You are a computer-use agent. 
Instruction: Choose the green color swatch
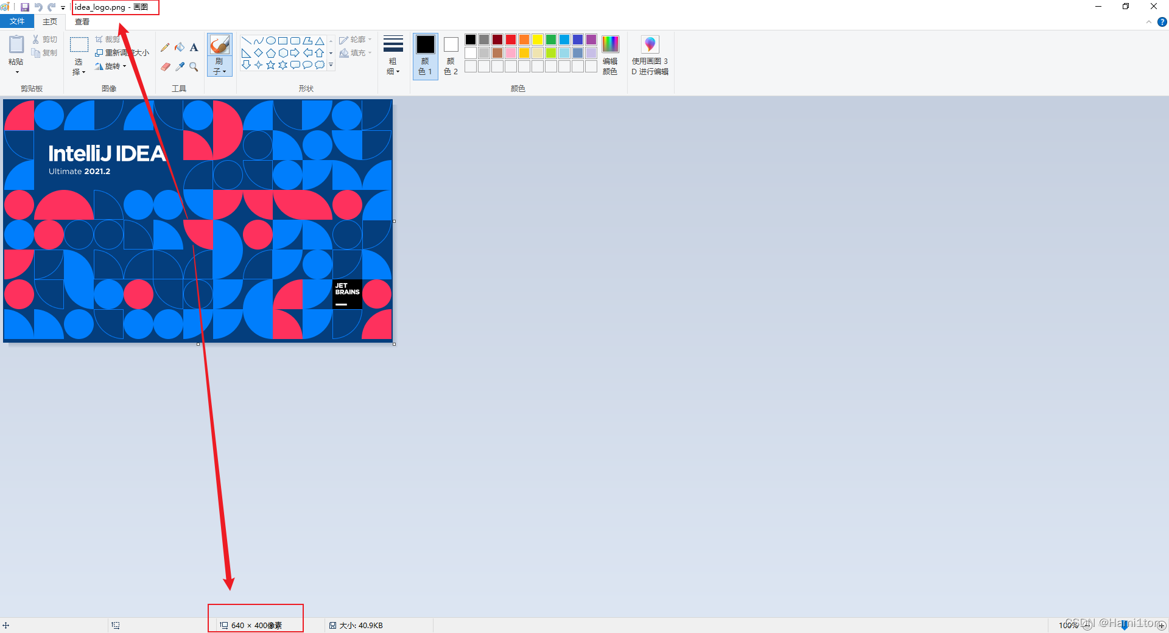pos(551,40)
